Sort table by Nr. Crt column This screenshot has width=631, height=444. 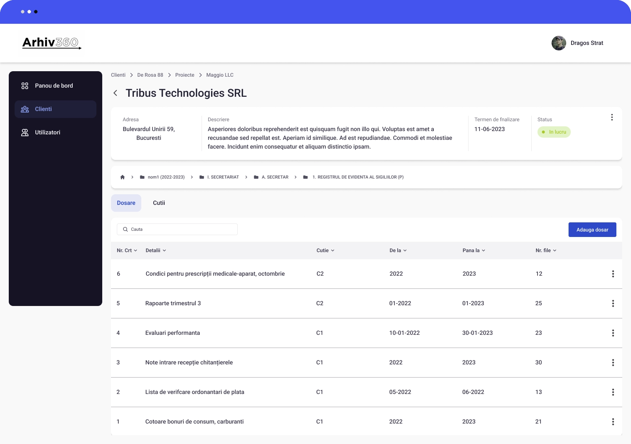click(127, 250)
